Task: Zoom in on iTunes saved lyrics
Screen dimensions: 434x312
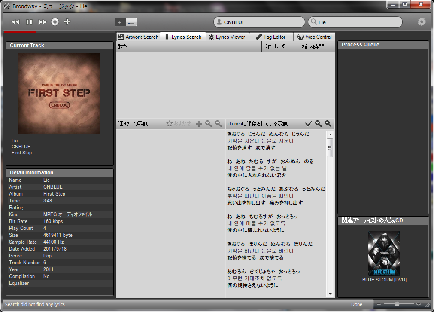Action: click(x=318, y=124)
